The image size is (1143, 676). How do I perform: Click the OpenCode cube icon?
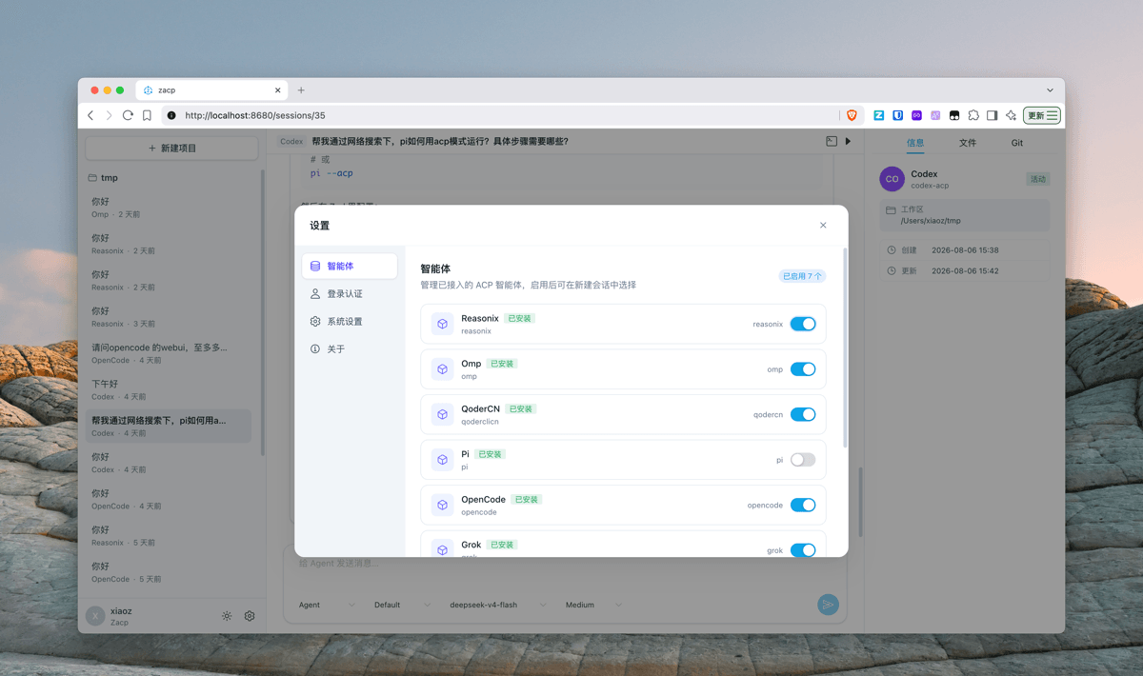(x=442, y=505)
